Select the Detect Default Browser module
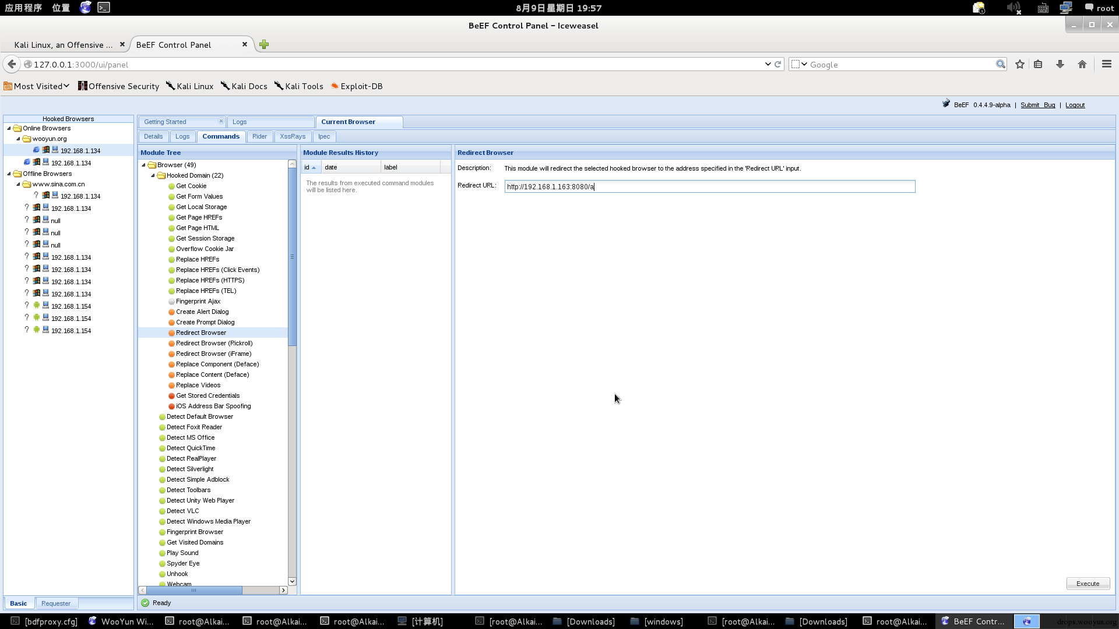The image size is (1119, 629). [199, 416]
